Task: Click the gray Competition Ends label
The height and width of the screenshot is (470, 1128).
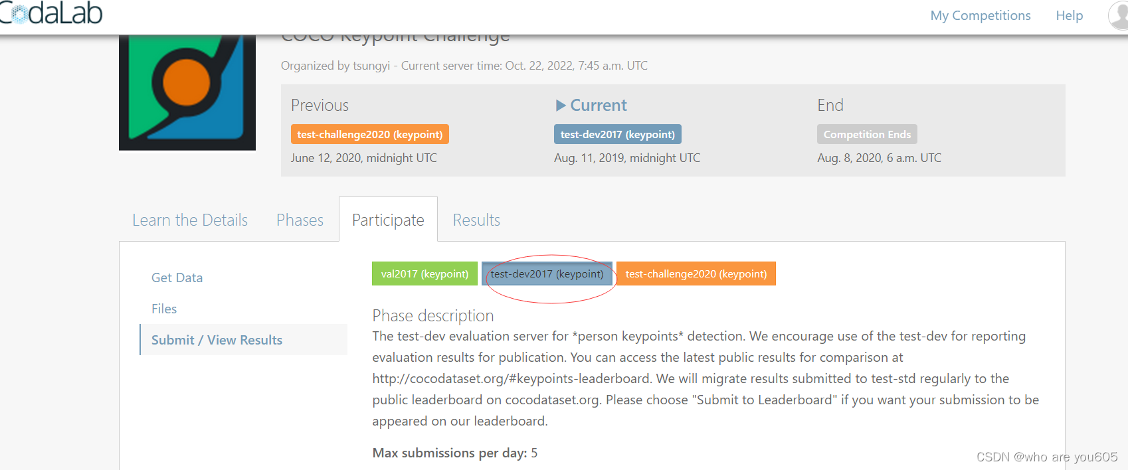Action: click(x=867, y=134)
